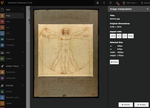Collapse the WEB module group
This screenshot has width=150, height=108.
[x=23, y=9]
